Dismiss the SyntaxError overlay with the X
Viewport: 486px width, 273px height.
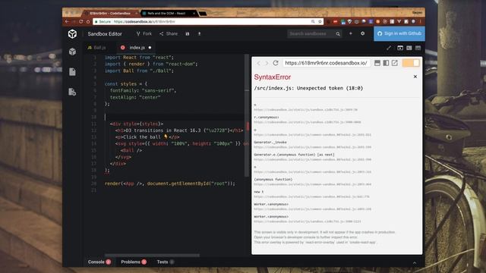[415, 77]
